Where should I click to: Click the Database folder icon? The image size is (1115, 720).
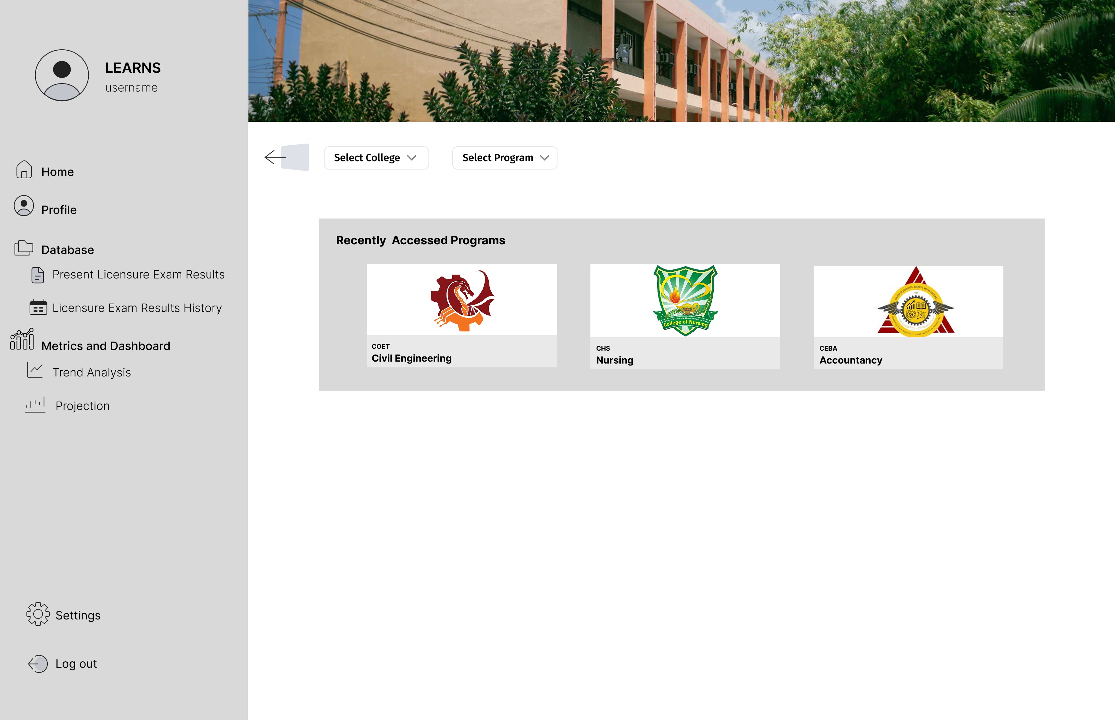[x=24, y=248]
